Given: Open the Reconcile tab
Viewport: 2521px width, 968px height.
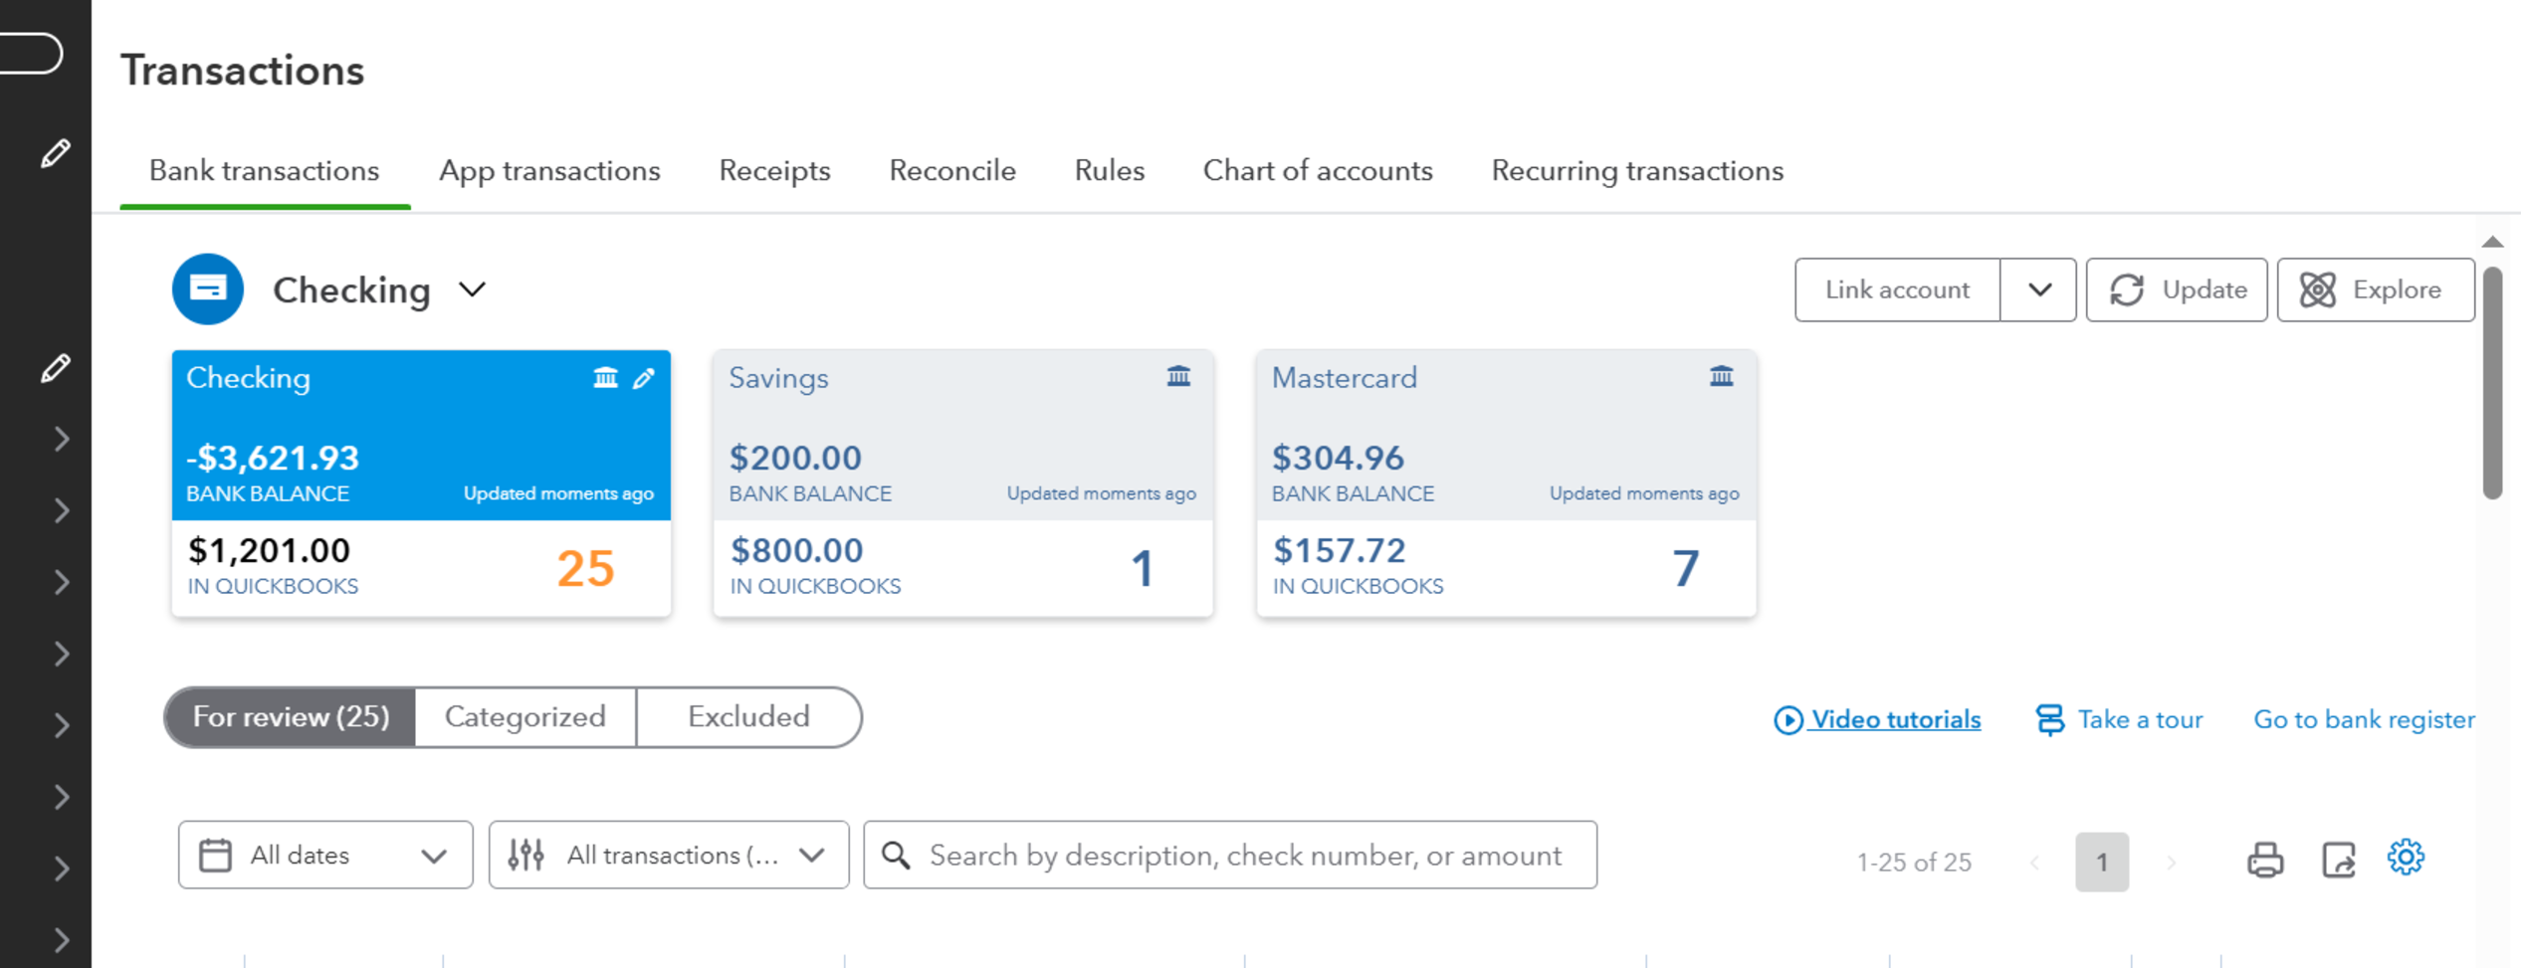Looking at the screenshot, I should coord(952,171).
